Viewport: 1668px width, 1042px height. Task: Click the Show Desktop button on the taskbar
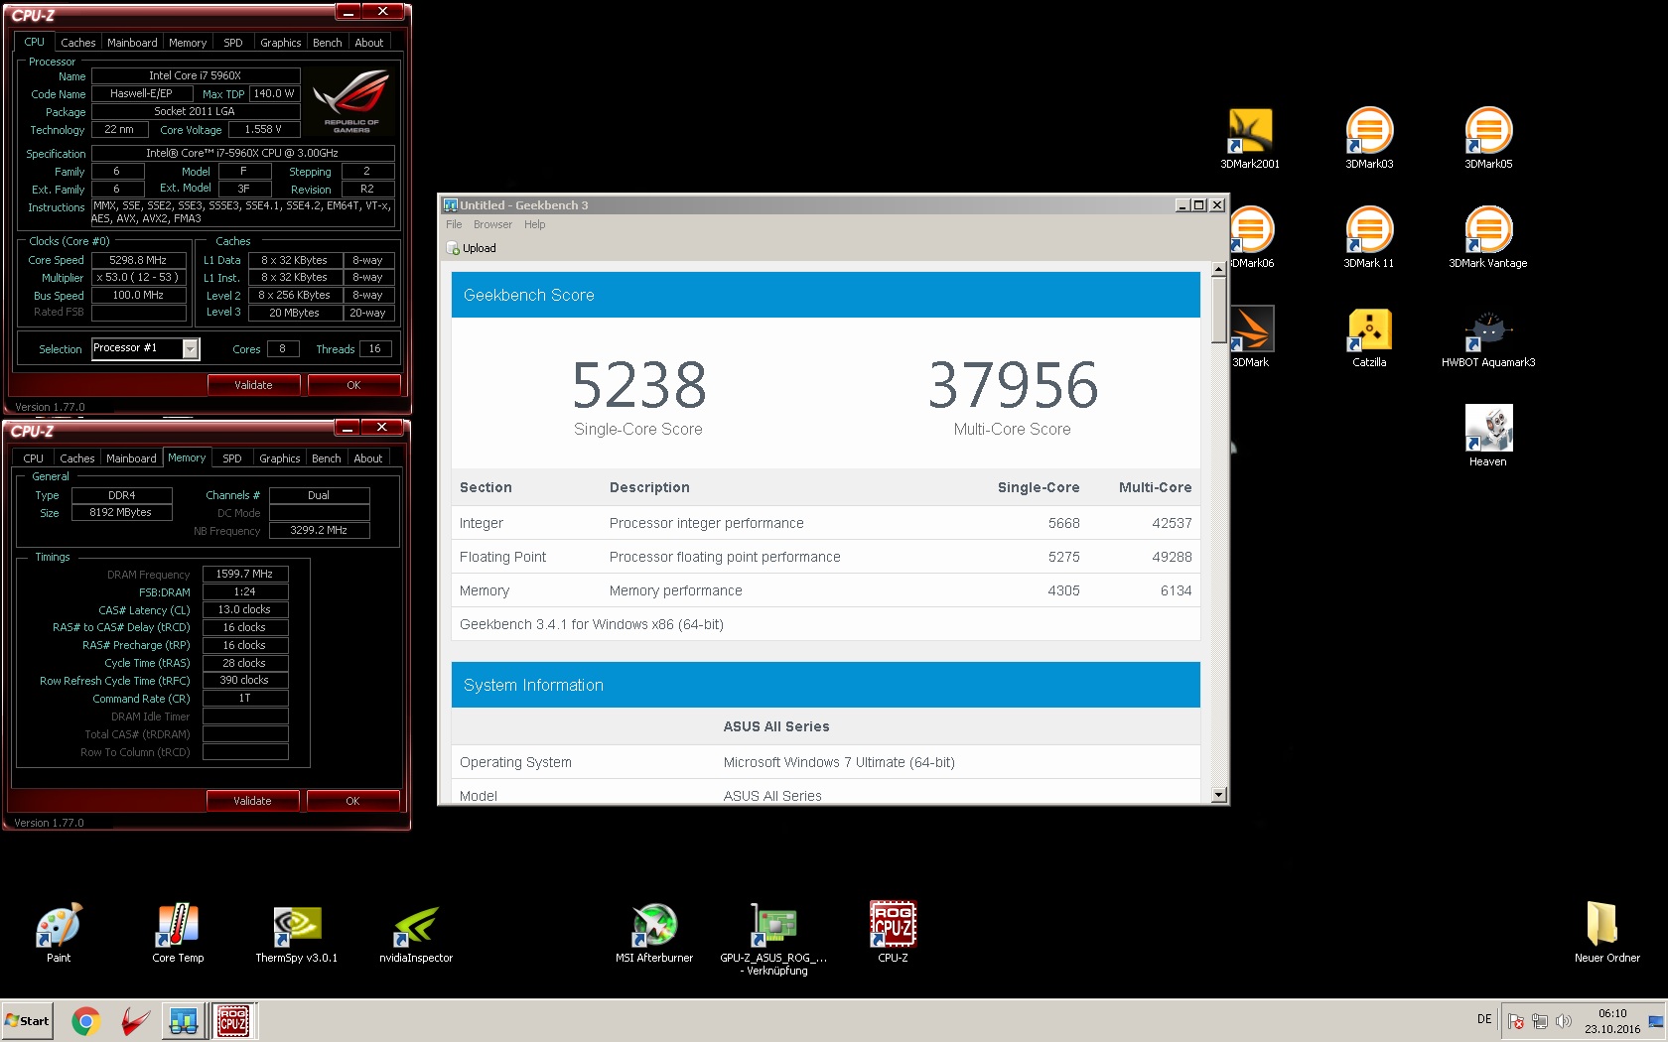tap(1656, 1021)
